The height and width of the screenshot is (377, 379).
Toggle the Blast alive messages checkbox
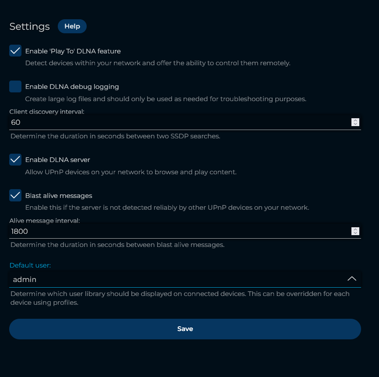(15, 195)
